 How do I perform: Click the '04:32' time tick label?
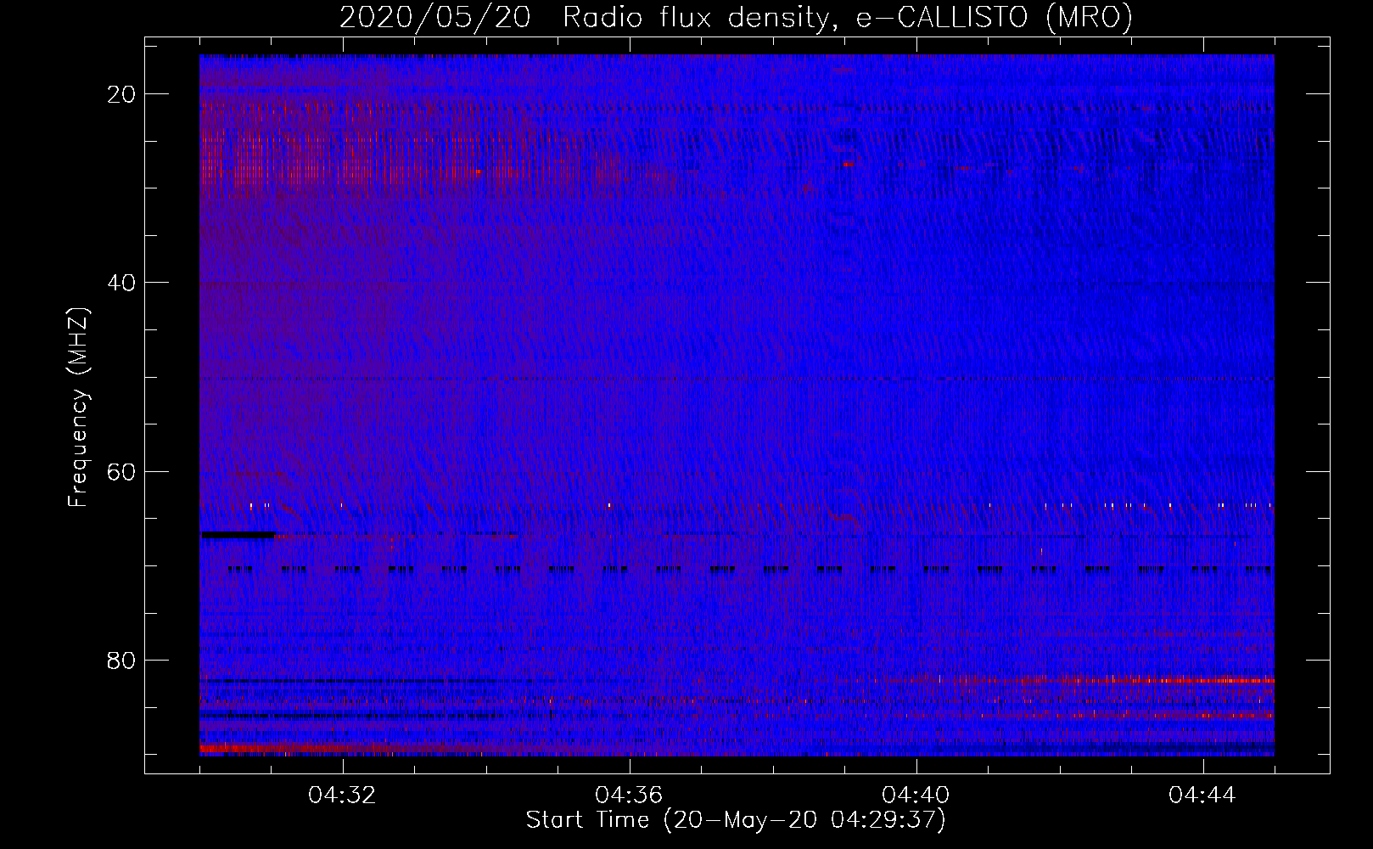[x=342, y=796]
